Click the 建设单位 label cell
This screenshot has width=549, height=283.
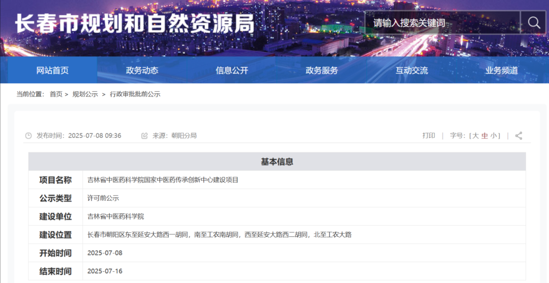[x=55, y=216]
